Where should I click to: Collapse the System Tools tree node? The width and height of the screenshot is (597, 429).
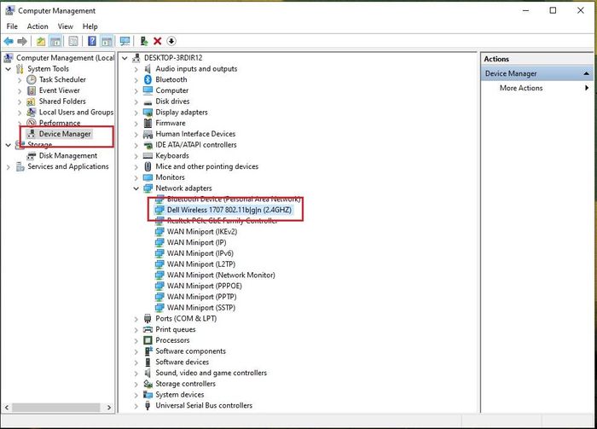point(8,69)
